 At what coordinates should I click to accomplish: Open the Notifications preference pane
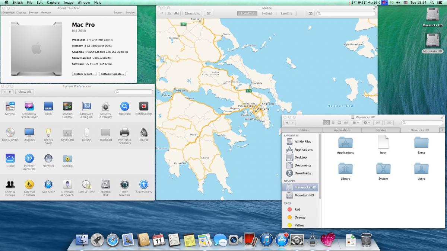(x=144, y=108)
